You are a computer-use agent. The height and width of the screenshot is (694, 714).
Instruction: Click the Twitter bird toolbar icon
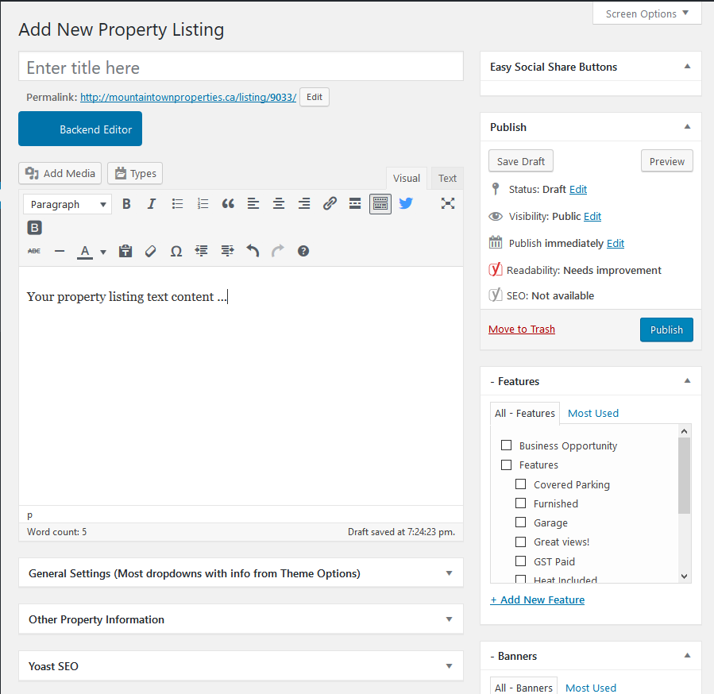406,203
